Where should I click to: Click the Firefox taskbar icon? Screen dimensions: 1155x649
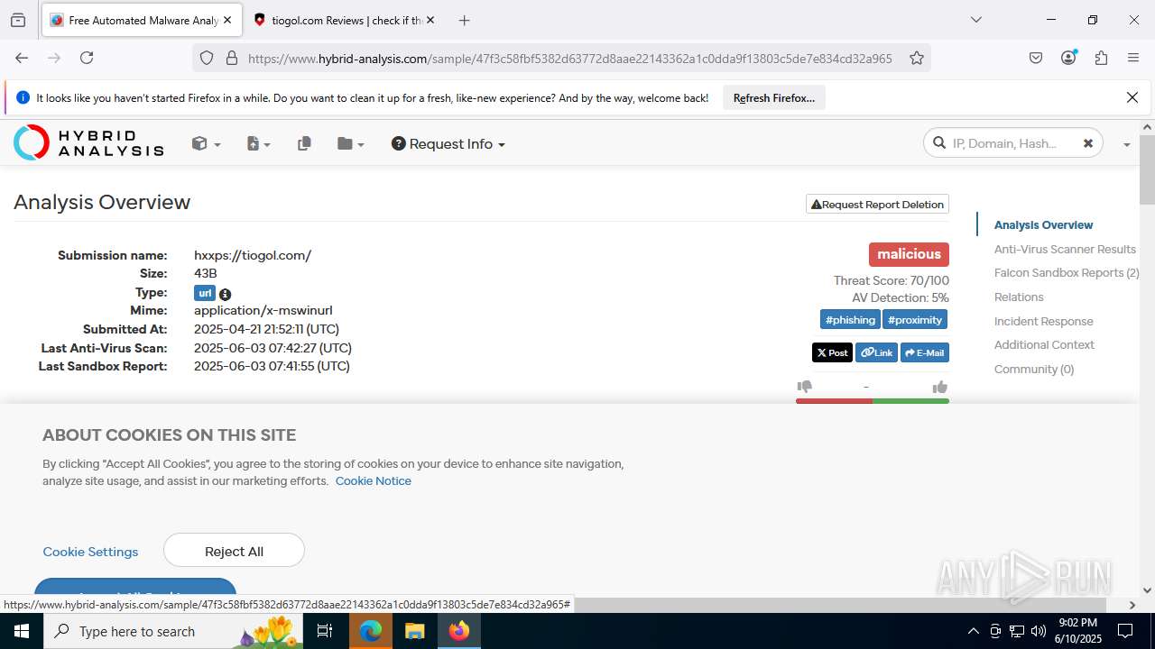458,631
